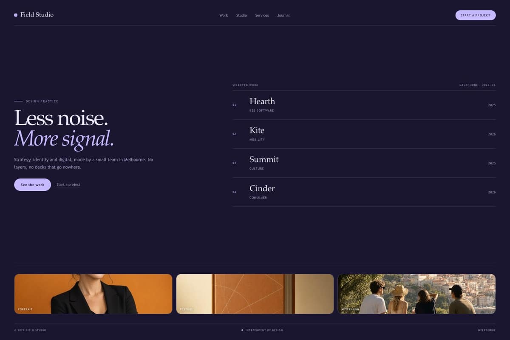Click the SELECTED WORK heading
Viewport: 510px width, 340px height.
(245, 85)
